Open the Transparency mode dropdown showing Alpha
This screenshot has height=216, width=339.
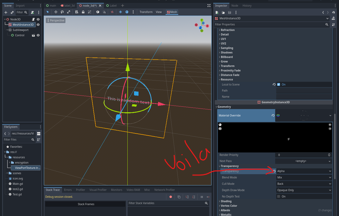(x=304, y=171)
